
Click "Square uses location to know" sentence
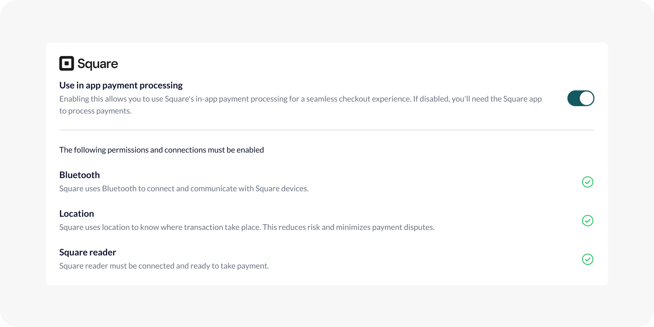coord(160,227)
